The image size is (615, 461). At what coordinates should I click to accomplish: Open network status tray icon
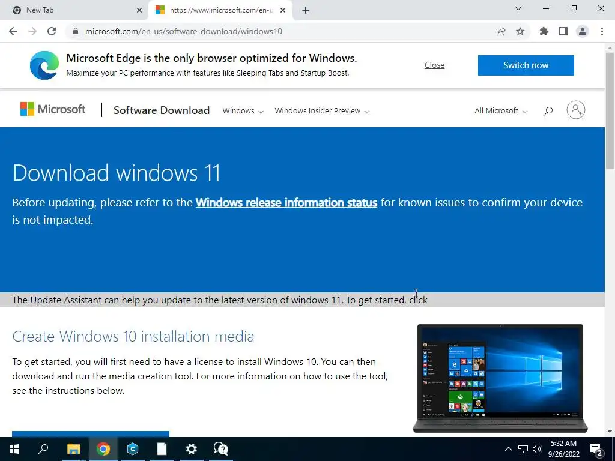[x=523, y=449]
